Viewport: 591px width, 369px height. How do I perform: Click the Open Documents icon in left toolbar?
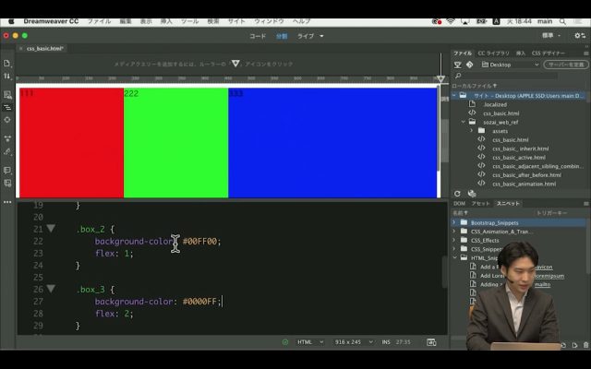[7, 64]
